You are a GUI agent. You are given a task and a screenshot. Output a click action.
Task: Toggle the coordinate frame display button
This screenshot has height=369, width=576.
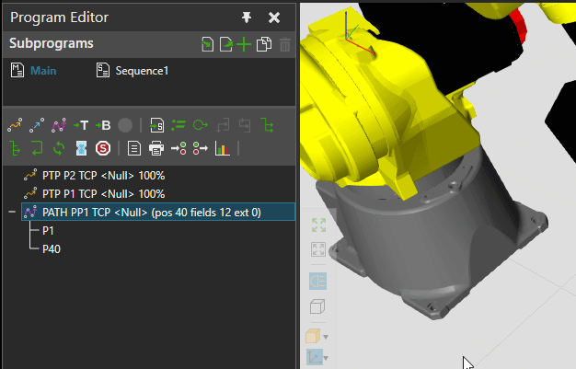pyautogui.click(x=314, y=357)
